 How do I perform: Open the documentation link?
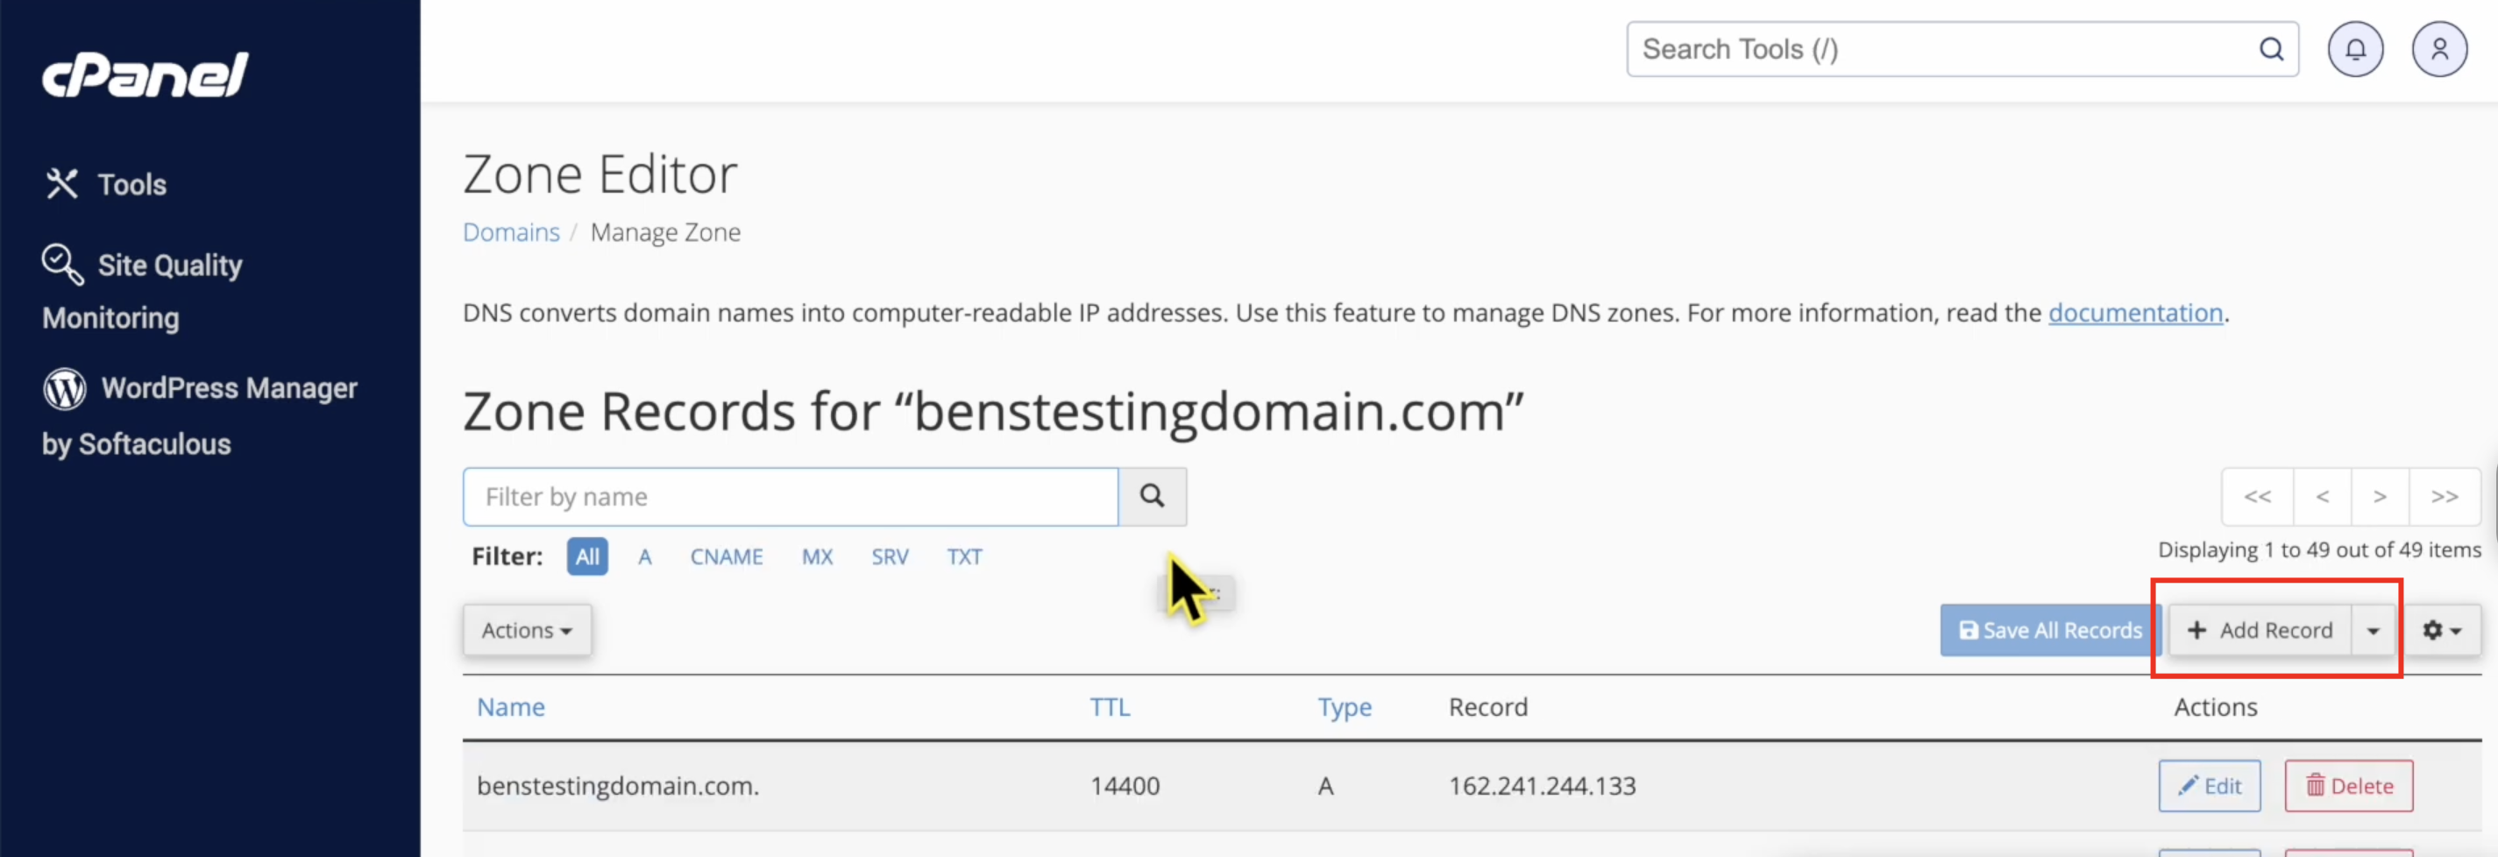click(2134, 313)
